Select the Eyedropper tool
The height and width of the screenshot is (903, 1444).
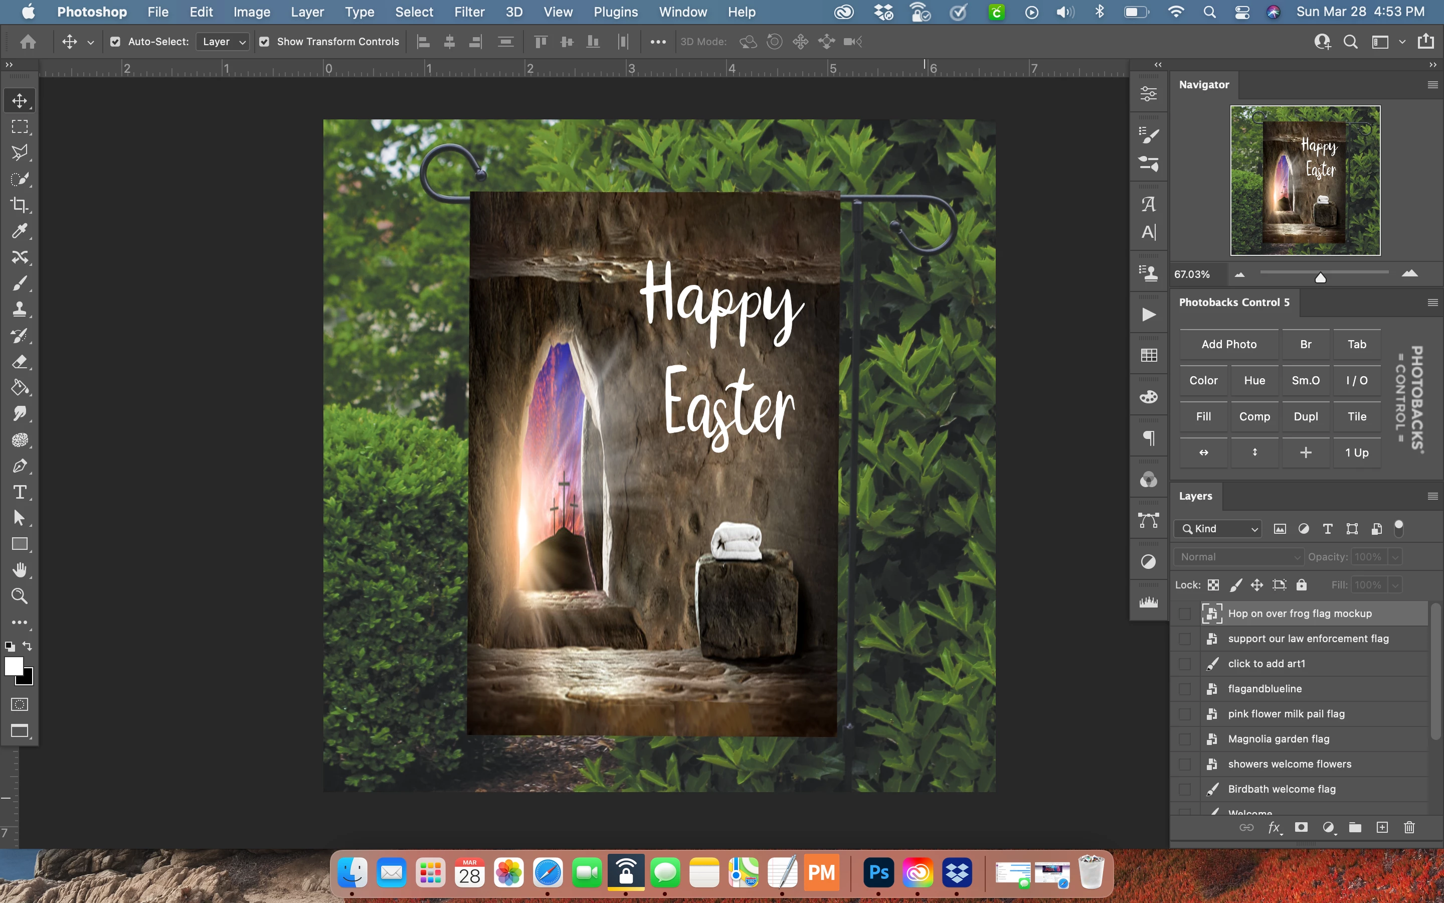pyautogui.click(x=19, y=231)
